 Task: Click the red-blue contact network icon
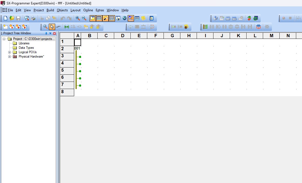(x=258, y=27)
